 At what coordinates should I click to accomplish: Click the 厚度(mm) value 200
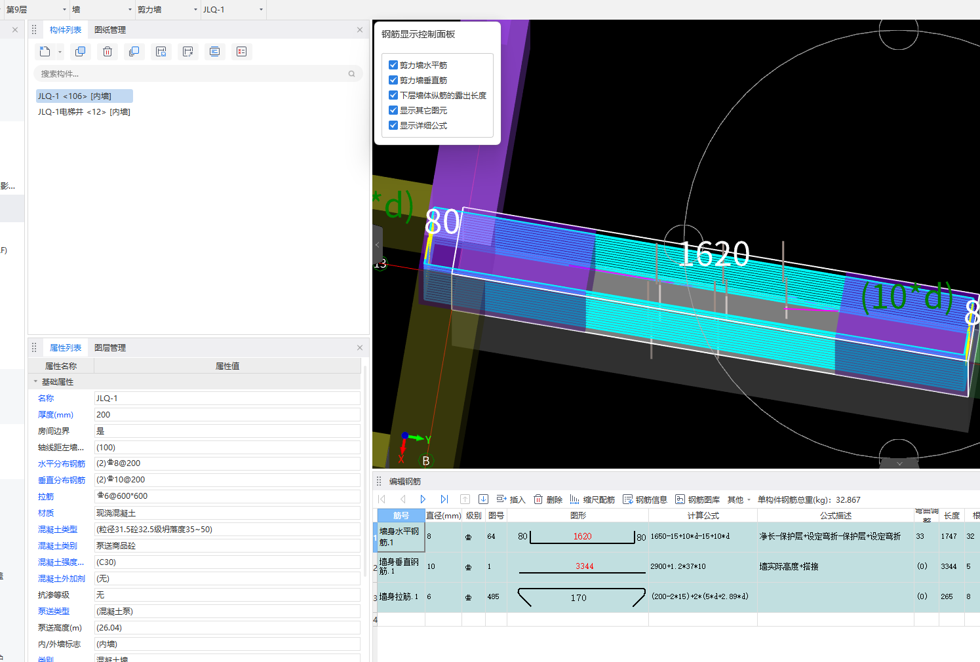[227, 415]
